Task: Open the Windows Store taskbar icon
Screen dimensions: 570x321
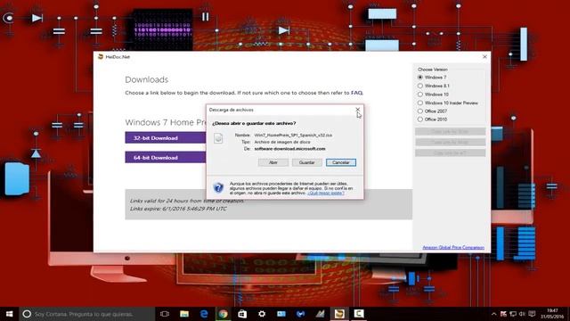Action: pyautogui.click(x=242, y=314)
